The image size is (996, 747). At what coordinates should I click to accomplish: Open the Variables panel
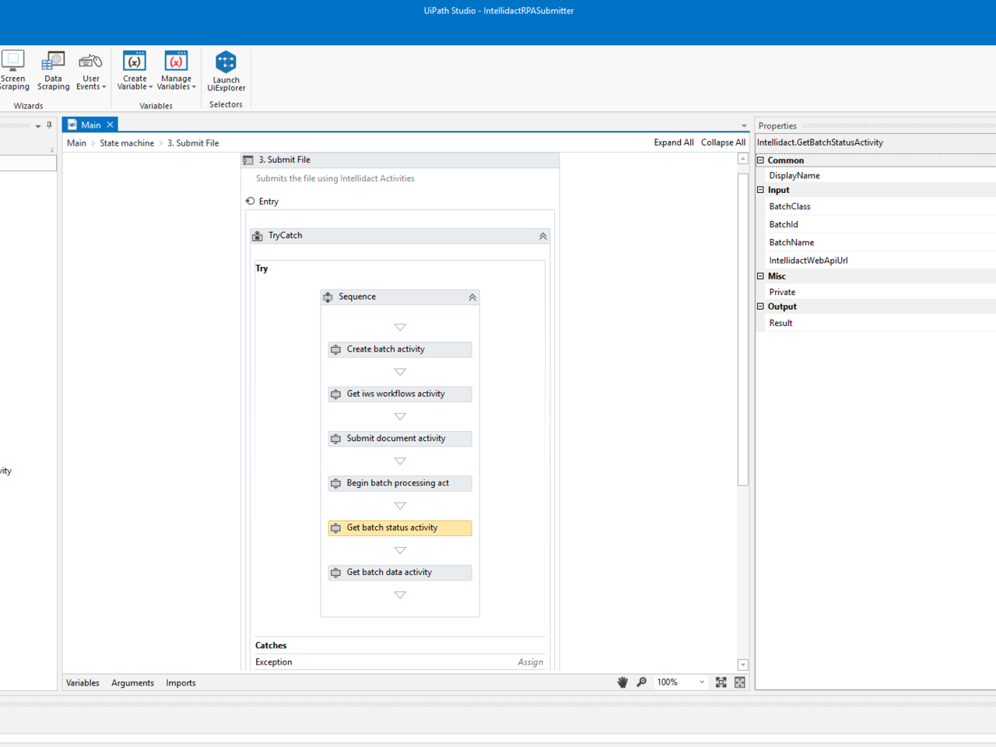pyautogui.click(x=82, y=683)
